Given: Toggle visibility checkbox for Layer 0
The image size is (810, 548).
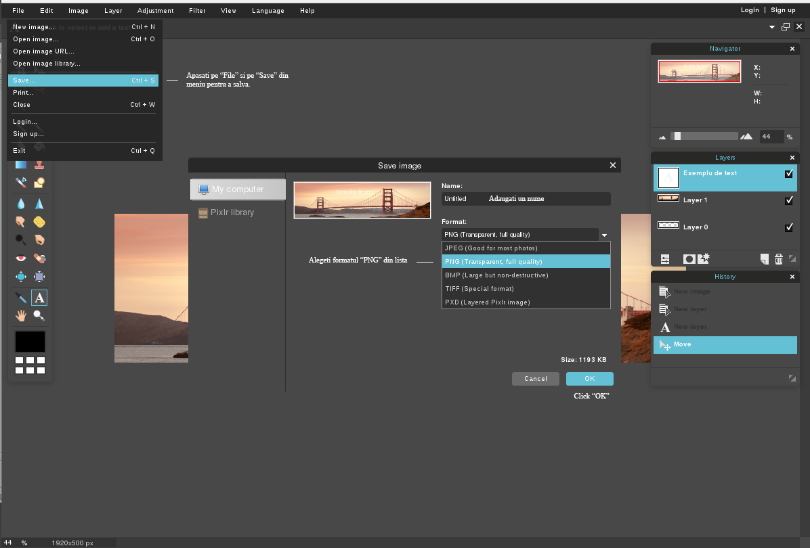Looking at the screenshot, I should click(788, 227).
